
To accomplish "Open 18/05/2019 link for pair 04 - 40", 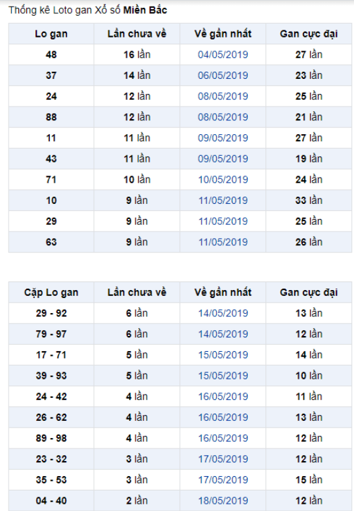I will tap(223, 501).
